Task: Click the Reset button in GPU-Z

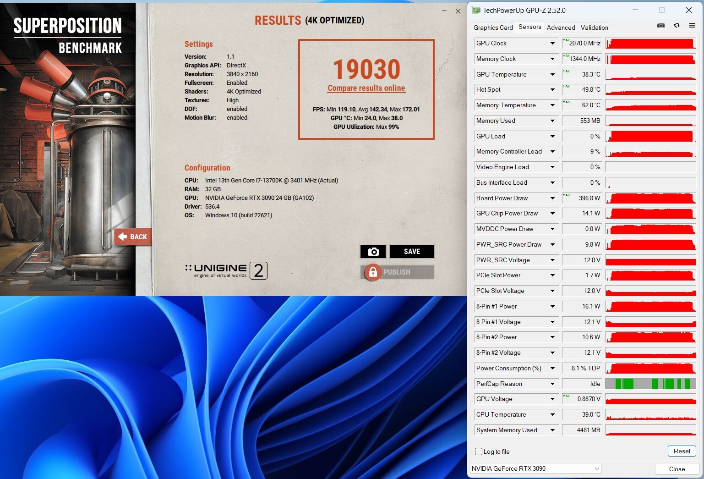Action: coord(682,451)
